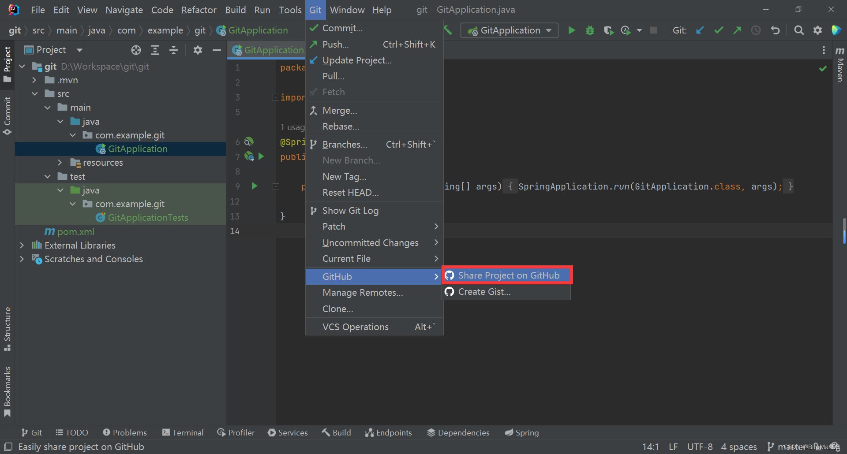
Task: Click the Git update project blue arrow
Action: (x=700, y=30)
